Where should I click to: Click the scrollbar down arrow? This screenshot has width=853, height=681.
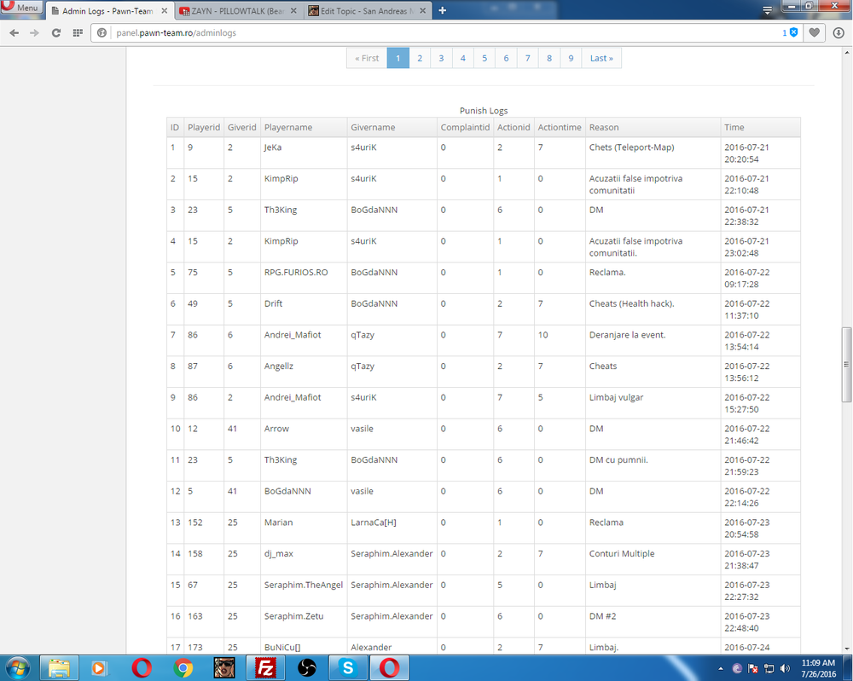coord(846,649)
